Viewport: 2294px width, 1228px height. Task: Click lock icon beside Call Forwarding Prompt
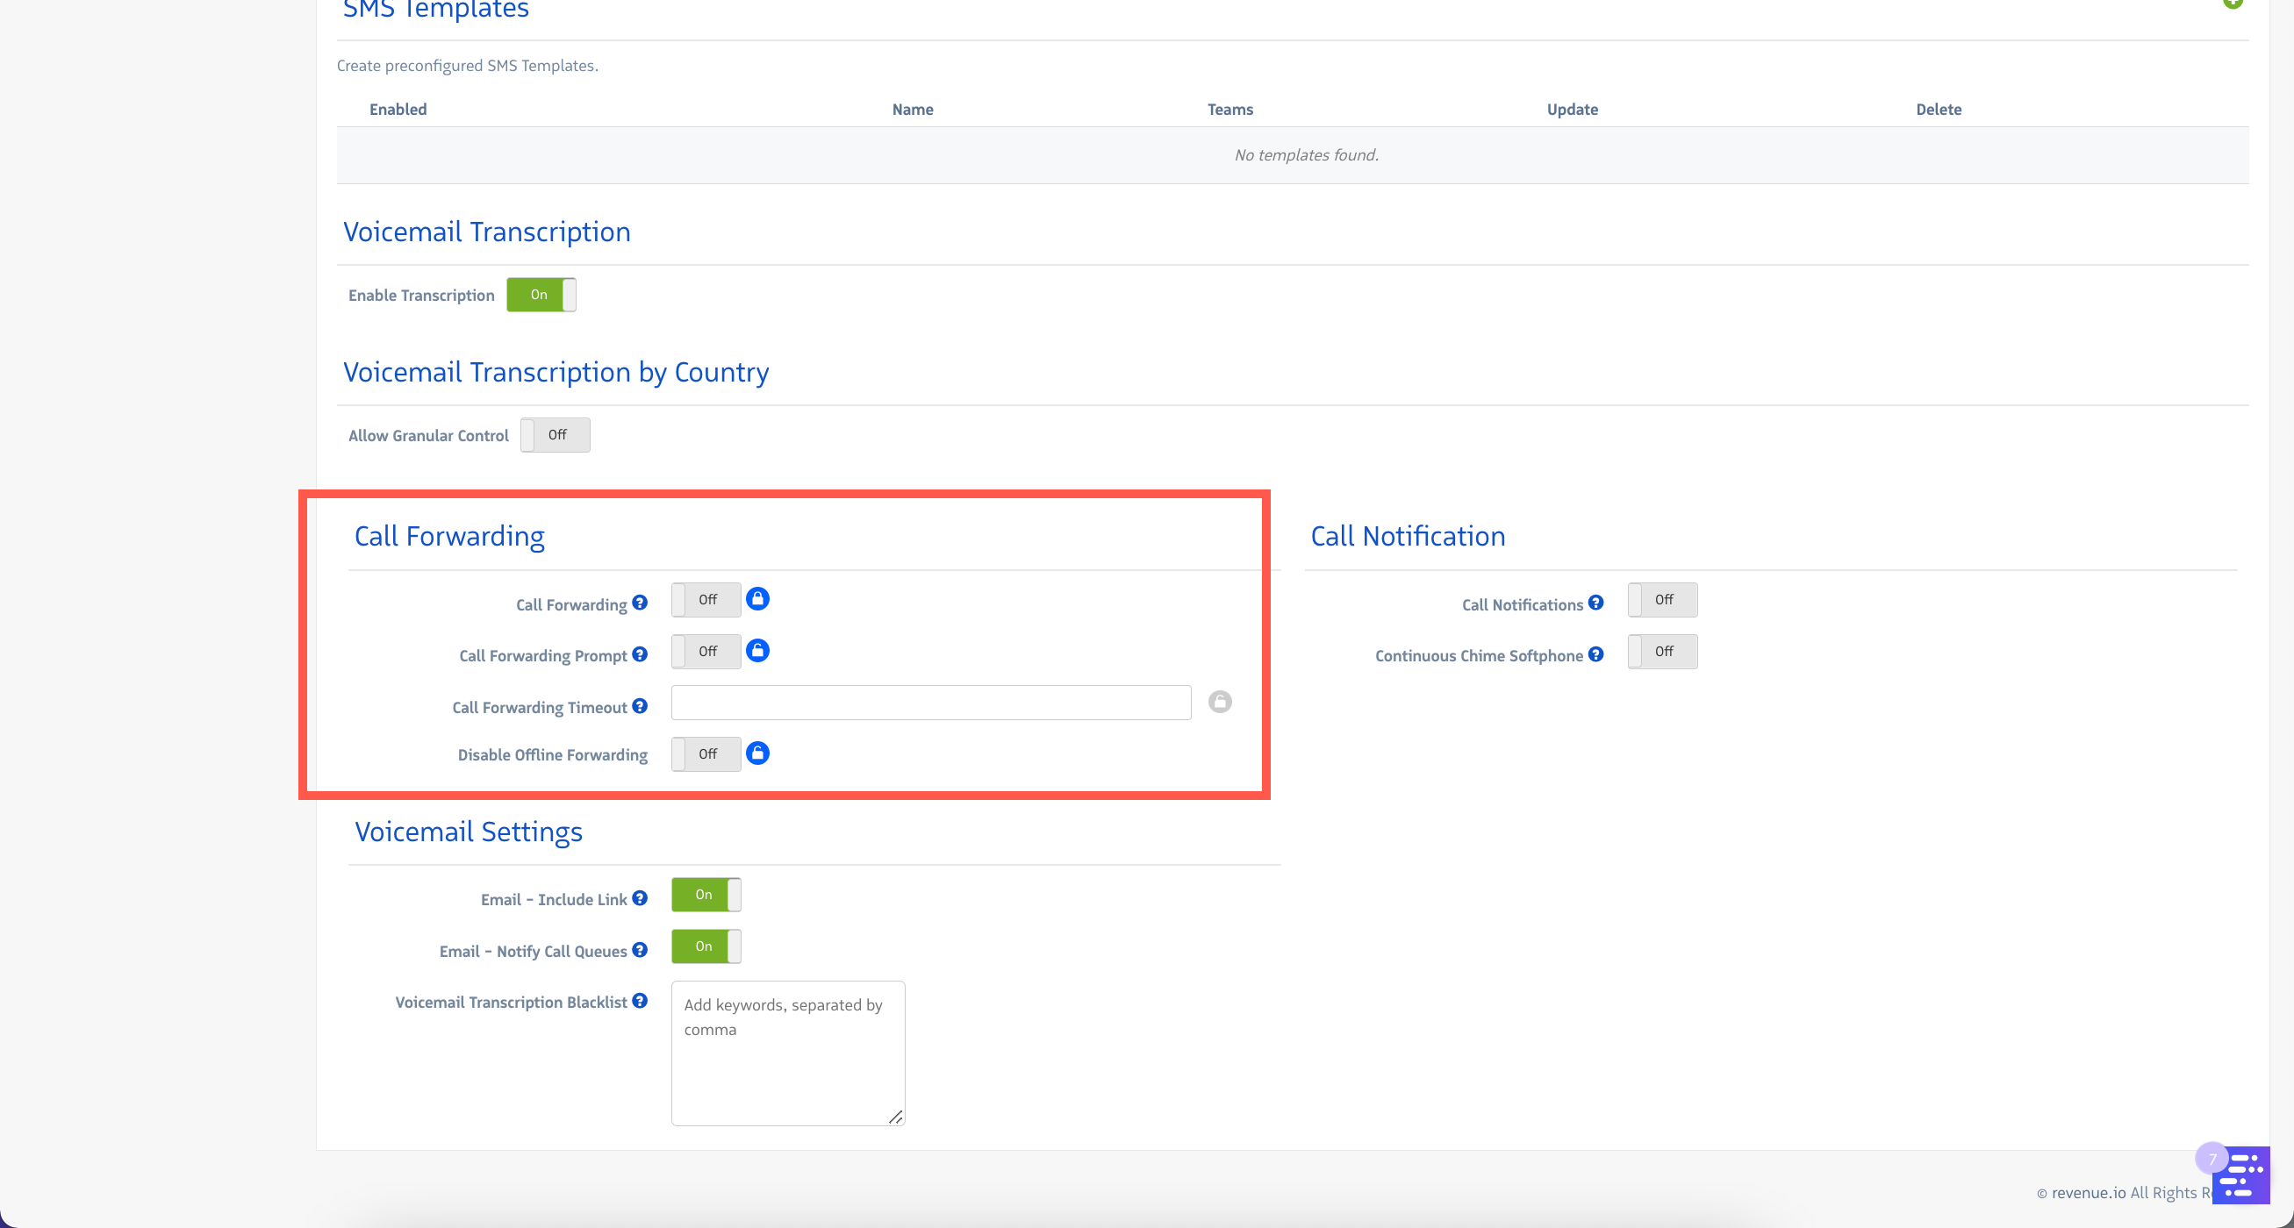coord(757,651)
